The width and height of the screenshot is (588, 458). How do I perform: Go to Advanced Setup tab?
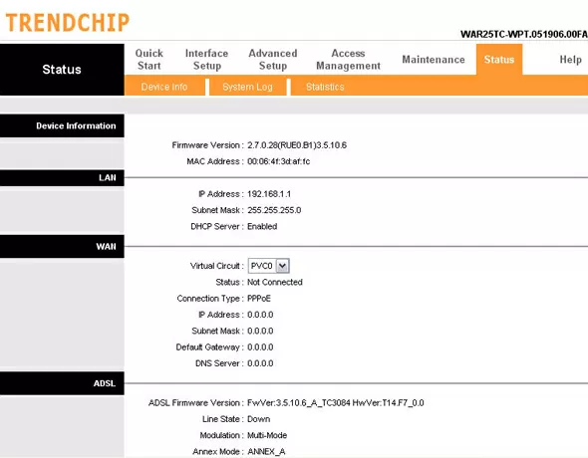pos(273,60)
